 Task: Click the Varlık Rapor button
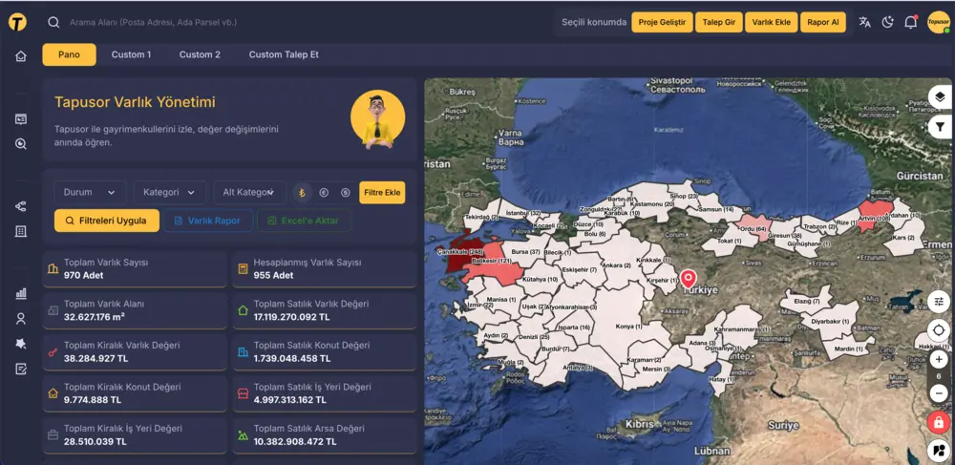click(207, 221)
